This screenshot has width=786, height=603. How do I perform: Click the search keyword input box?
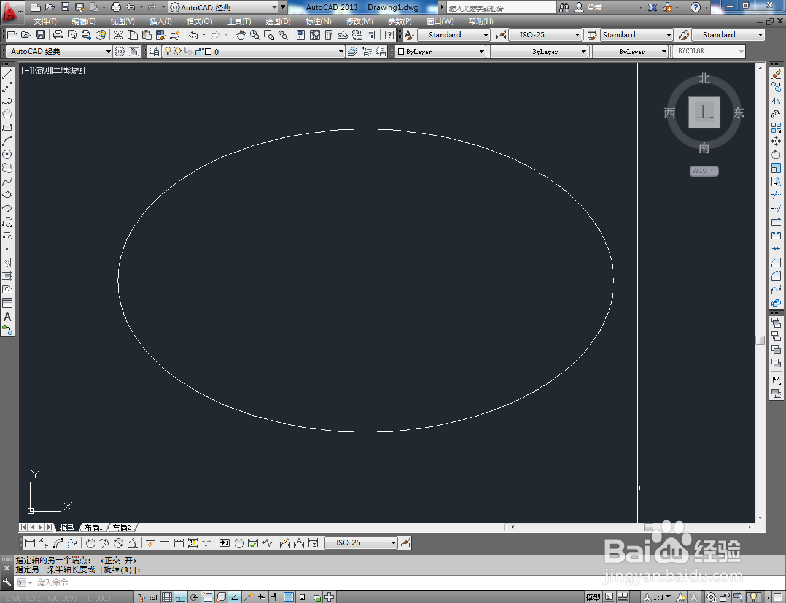coord(501,8)
